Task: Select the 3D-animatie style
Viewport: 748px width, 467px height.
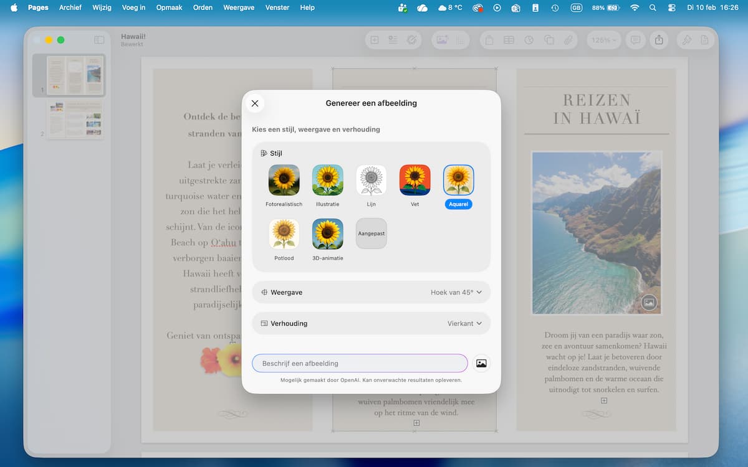Action: click(x=327, y=234)
